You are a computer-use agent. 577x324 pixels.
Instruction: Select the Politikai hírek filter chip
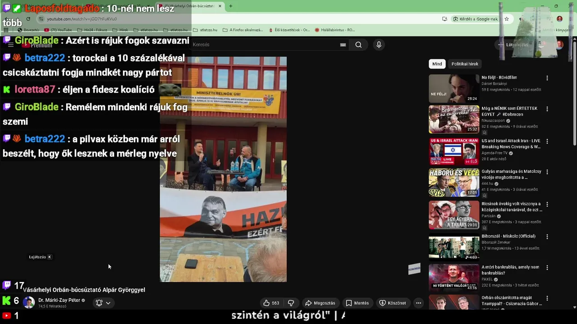(465, 64)
